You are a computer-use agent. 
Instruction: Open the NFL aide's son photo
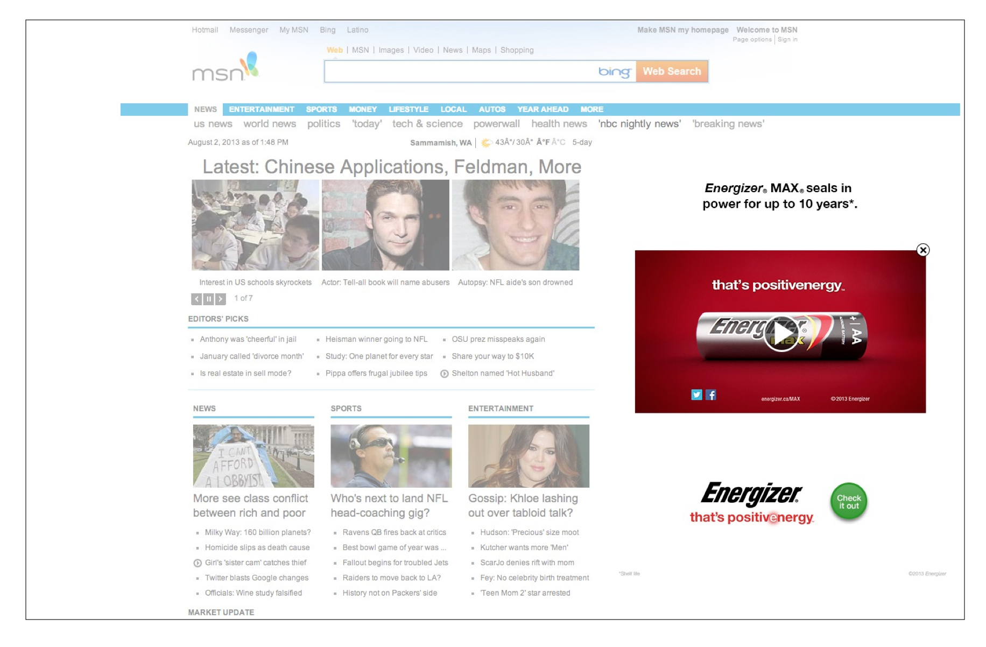[x=516, y=225]
